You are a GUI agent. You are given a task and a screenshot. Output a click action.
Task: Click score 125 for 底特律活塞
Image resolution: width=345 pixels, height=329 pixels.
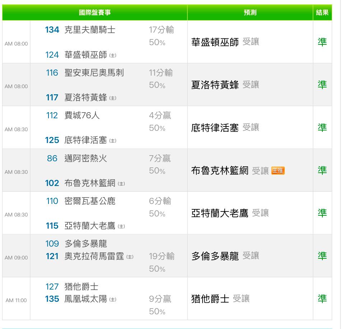(x=52, y=140)
